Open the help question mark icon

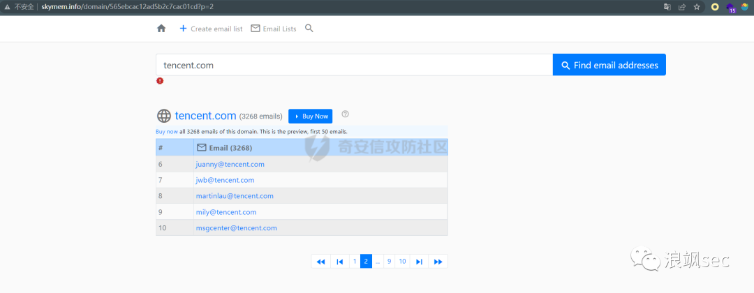tap(345, 114)
